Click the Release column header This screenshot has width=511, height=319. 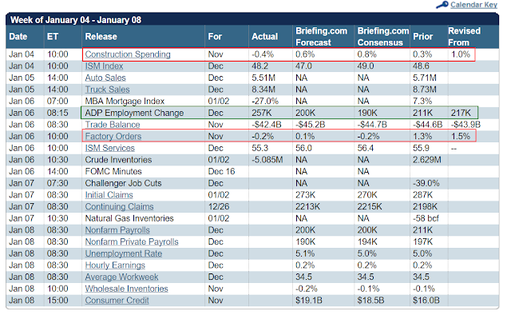(101, 37)
